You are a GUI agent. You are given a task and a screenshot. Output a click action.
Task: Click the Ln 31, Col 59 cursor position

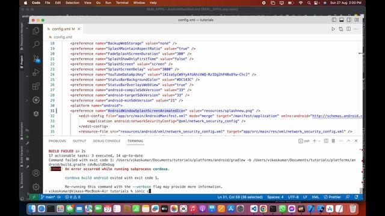click(240, 197)
